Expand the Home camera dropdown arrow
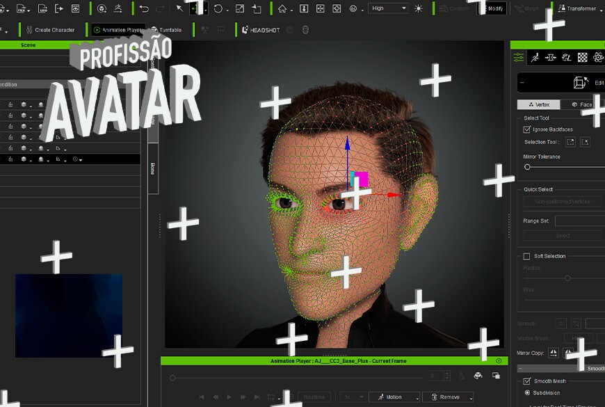Screen dimensions: 605x407 [x=291, y=10]
